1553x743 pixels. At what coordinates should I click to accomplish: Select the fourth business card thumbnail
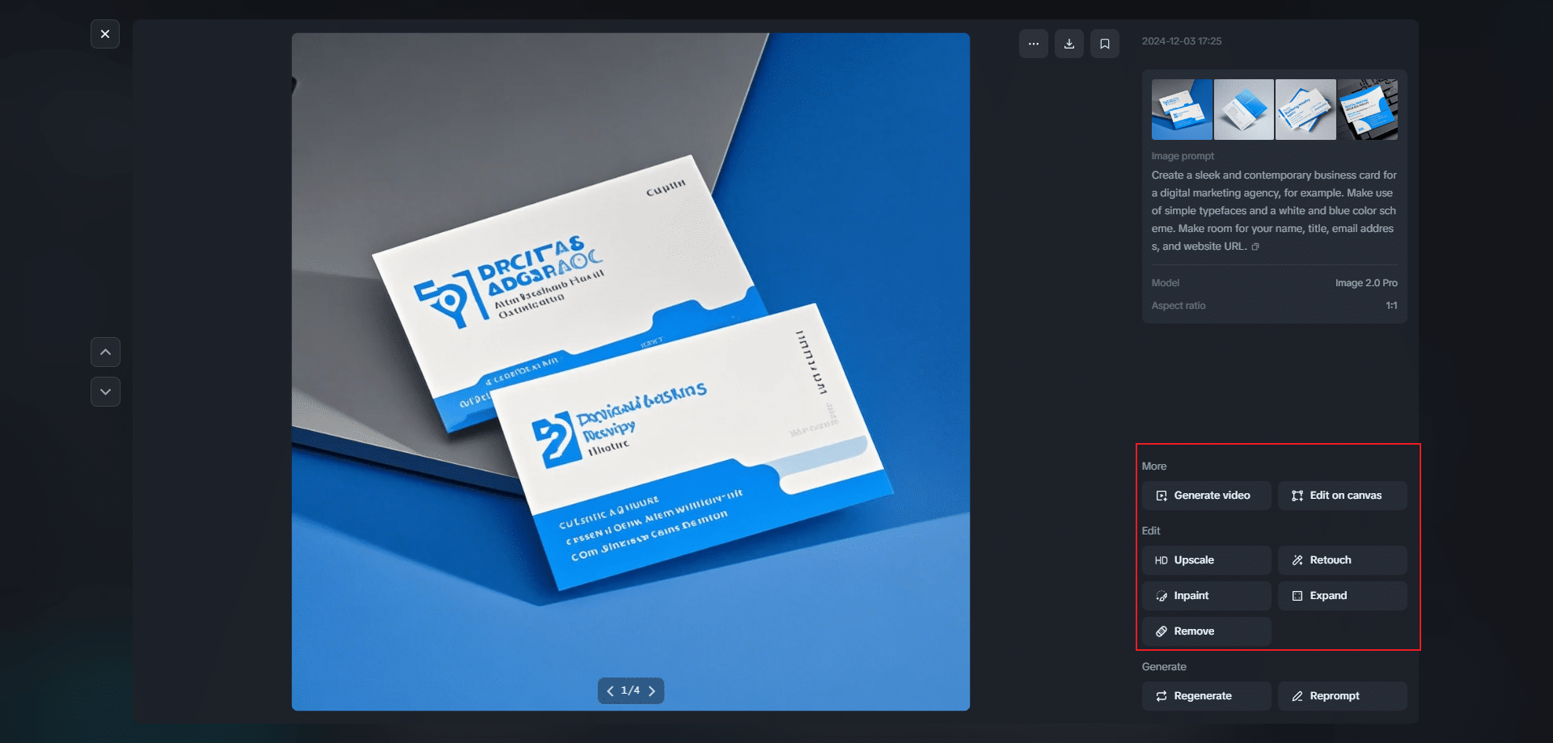1368,108
